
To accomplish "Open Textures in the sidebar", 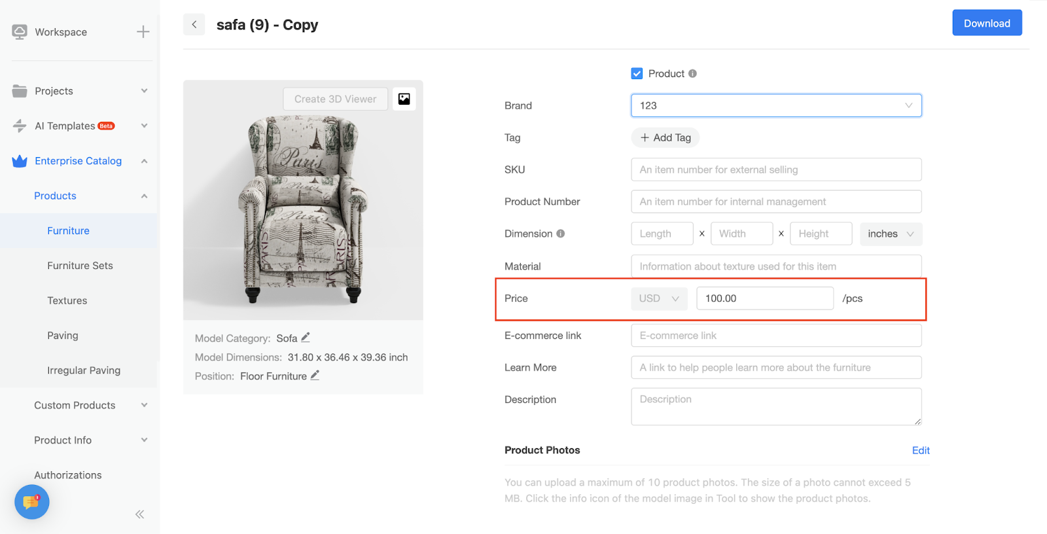I will tap(67, 300).
